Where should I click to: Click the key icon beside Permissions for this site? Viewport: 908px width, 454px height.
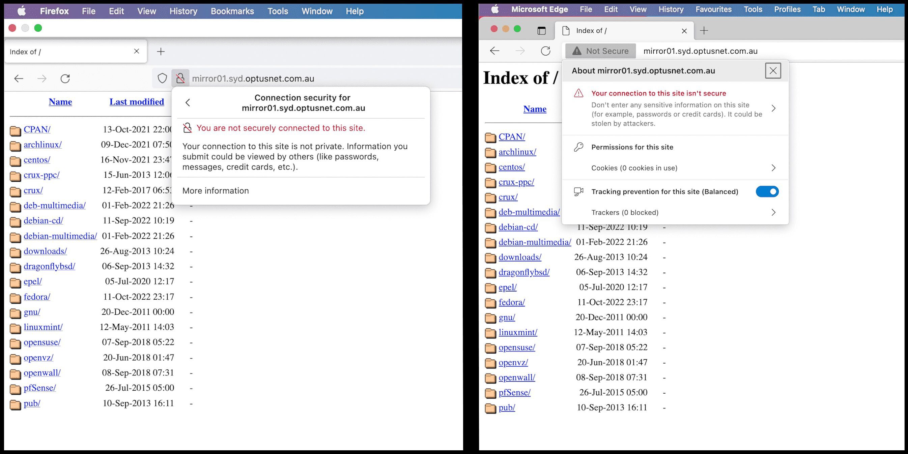click(x=578, y=147)
